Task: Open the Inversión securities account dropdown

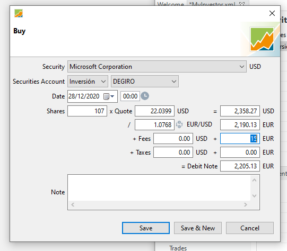Action: click(x=88, y=82)
